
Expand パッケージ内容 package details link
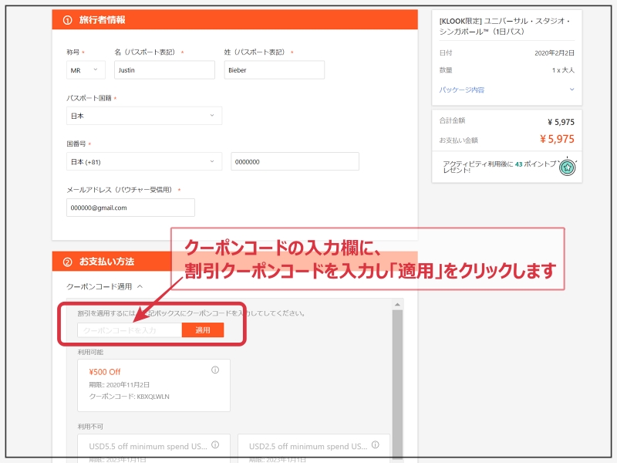[x=461, y=90]
